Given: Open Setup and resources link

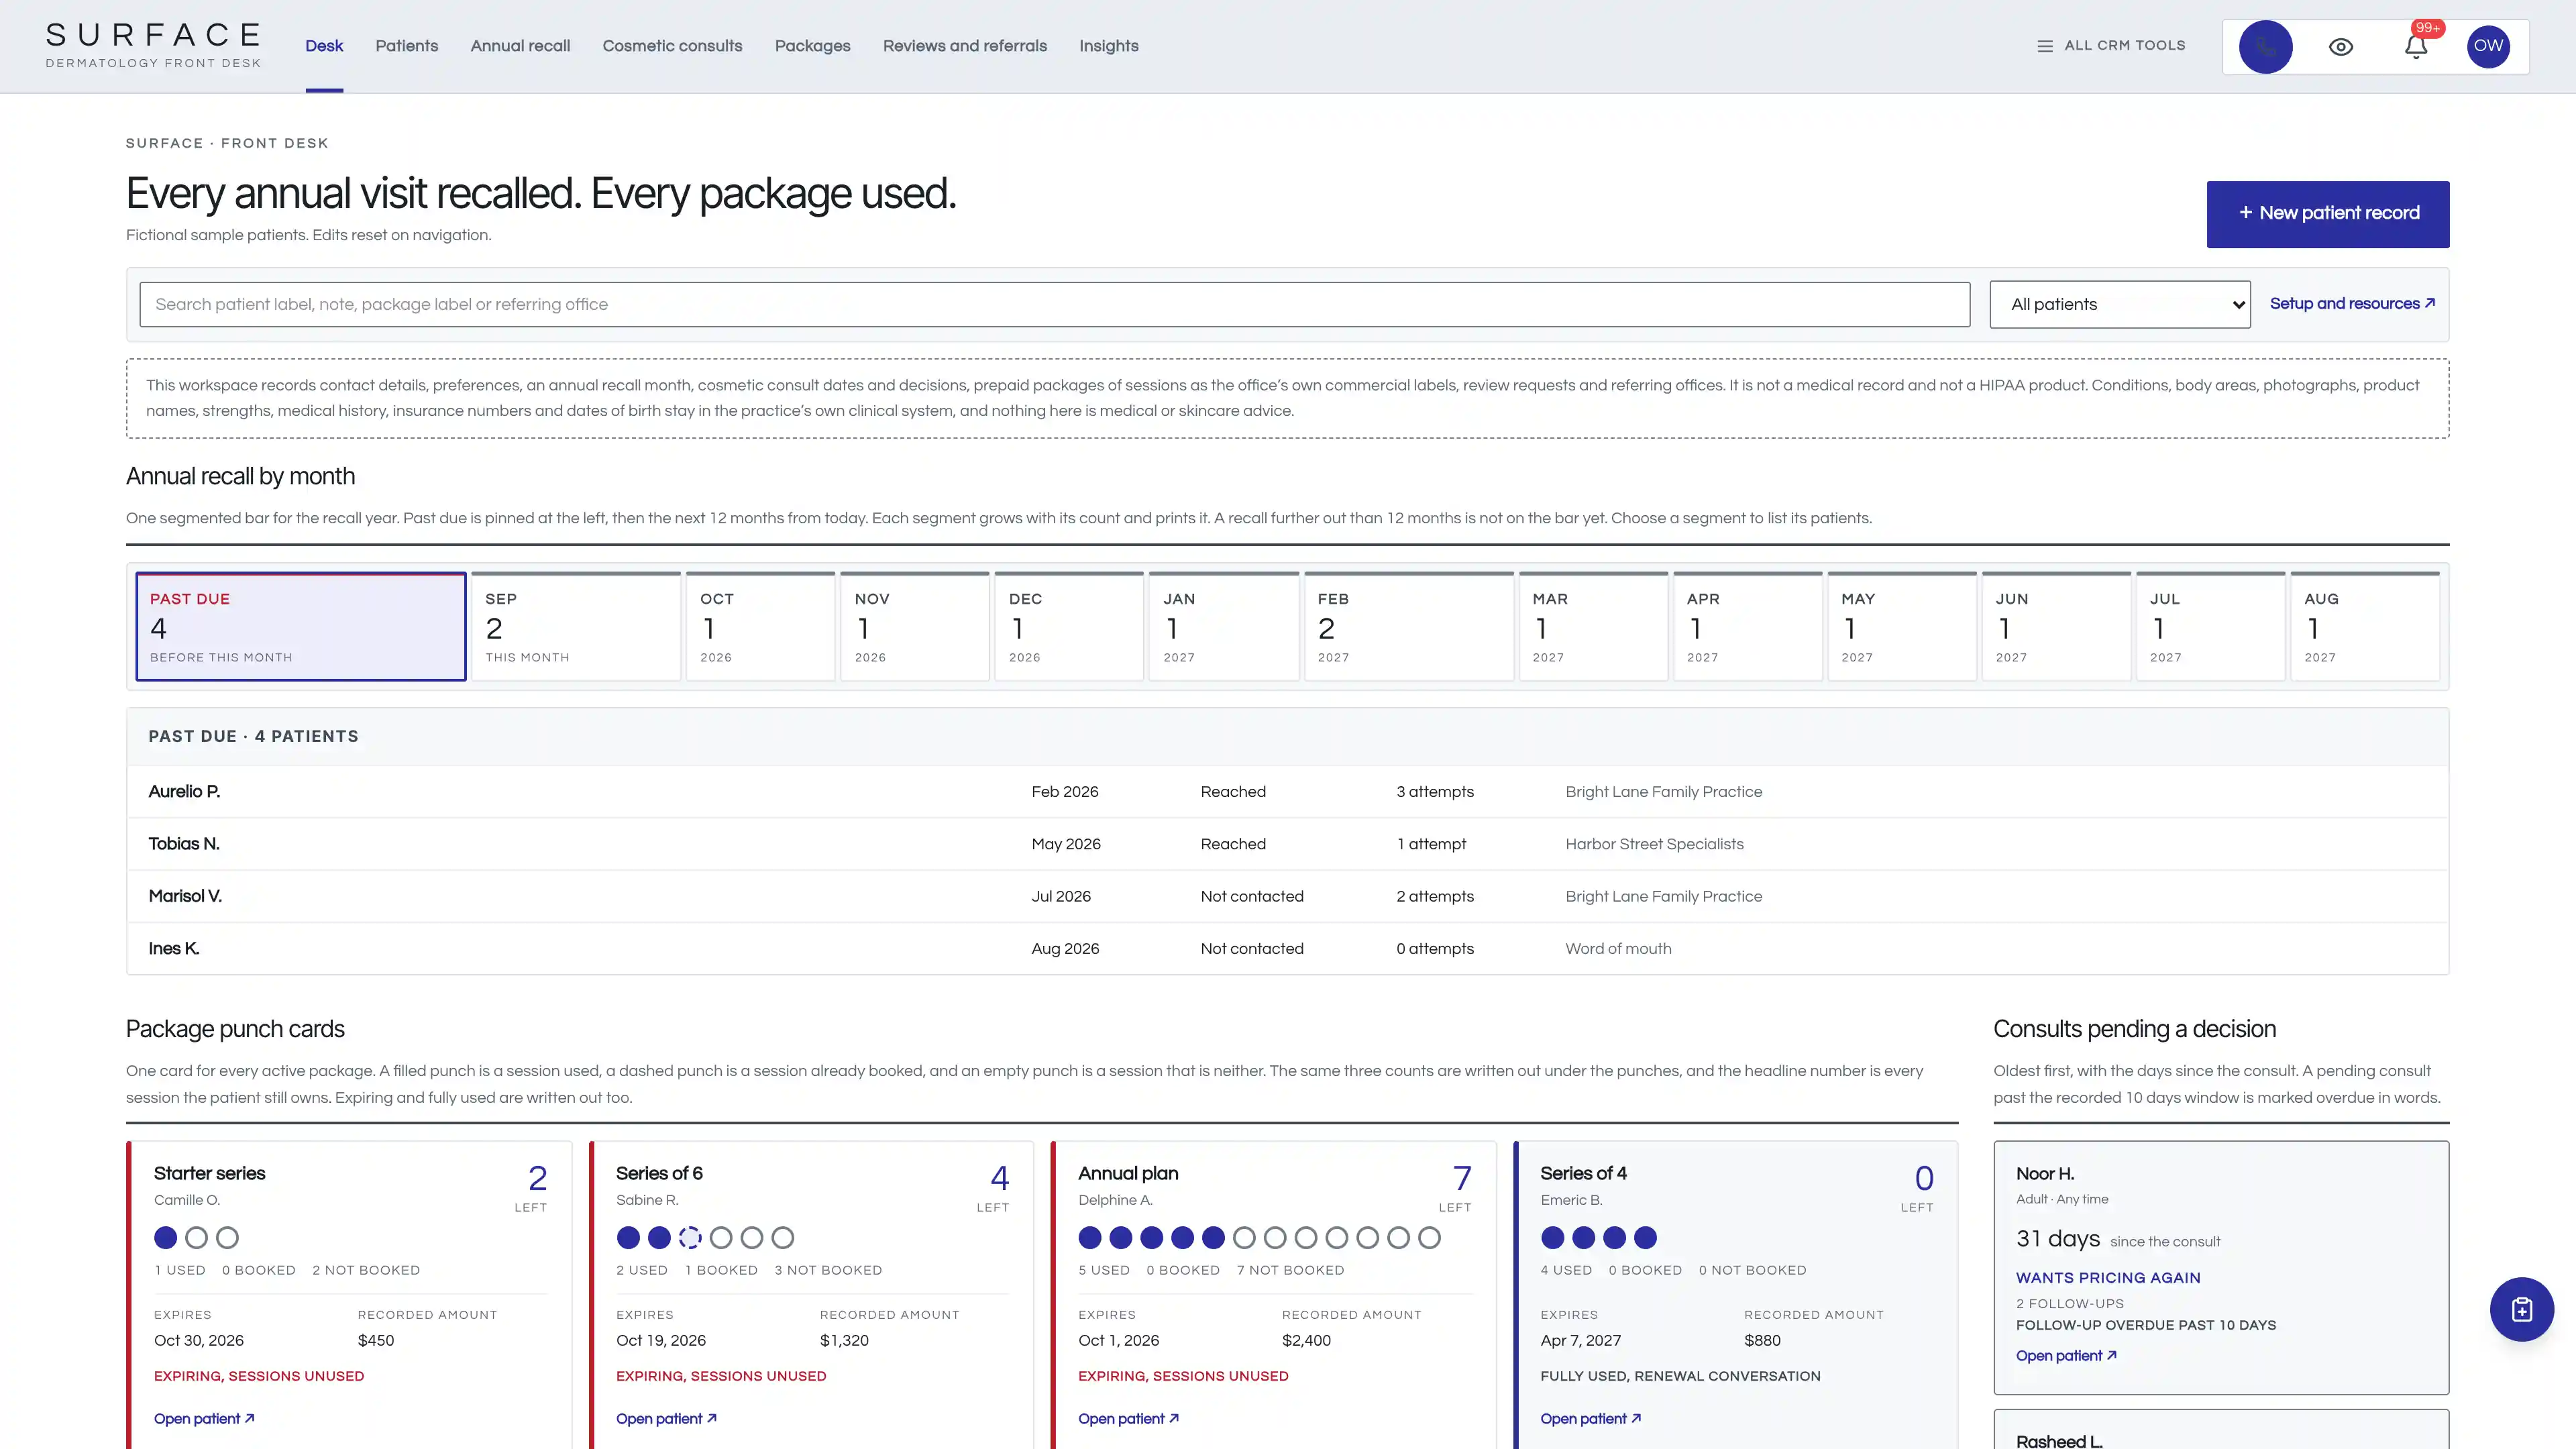Looking at the screenshot, I should point(2352,304).
